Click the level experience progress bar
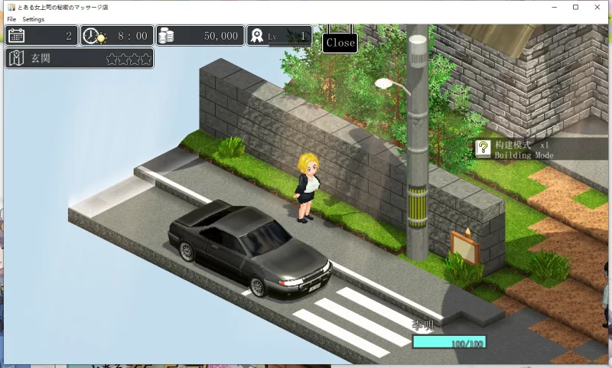Screen dimensions: 612x368 (289, 44)
